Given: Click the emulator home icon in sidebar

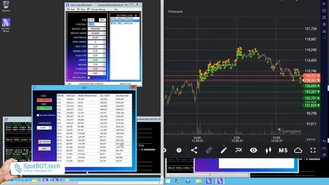Looking at the screenshot, I should [x=324, y=148].
